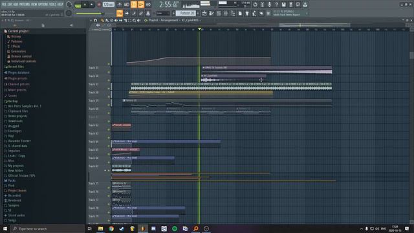Select the Mute tool in playlist
The height and width of the screenshot is (233, 414).
click(116, 20)
